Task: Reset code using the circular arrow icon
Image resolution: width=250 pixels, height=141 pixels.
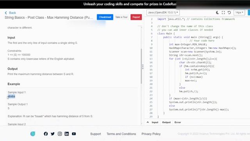Action: [x=229, y=13]
